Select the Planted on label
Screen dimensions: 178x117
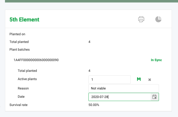click(x=17, y=34)
